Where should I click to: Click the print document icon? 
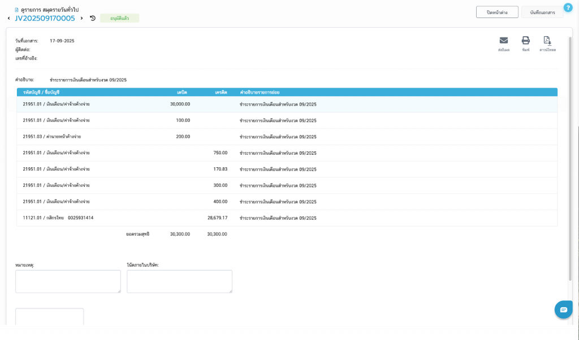point(525,41)
